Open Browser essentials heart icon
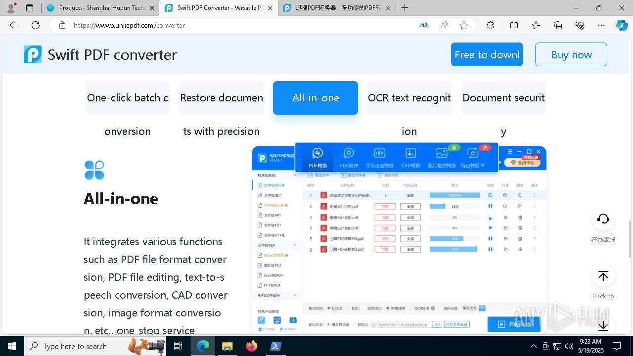This screenshot has width=633, height=356. coord(580,25)
